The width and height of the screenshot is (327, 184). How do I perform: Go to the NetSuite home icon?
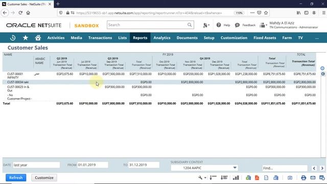pos(38,38)
